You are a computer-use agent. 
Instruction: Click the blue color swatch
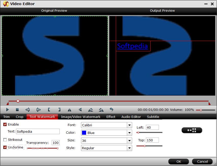click(84, 133)
